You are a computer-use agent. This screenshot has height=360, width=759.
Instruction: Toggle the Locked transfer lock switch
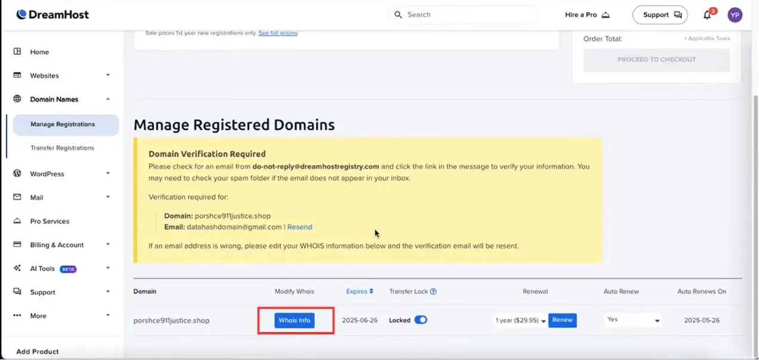[421, 320]
